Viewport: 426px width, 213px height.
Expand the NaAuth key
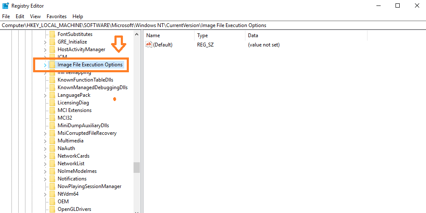[x=45, y=148]
